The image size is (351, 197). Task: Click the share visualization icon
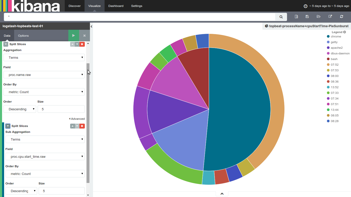pyautogui.click(x=330, y=17)
